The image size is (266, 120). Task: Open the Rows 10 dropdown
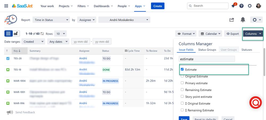61,34
